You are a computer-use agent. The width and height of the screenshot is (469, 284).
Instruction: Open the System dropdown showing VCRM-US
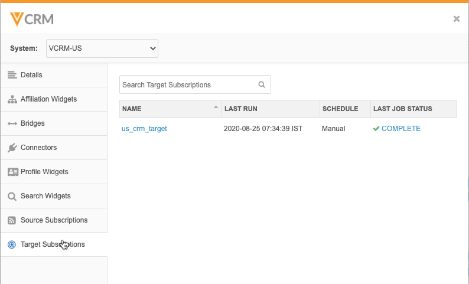[102, 48]
